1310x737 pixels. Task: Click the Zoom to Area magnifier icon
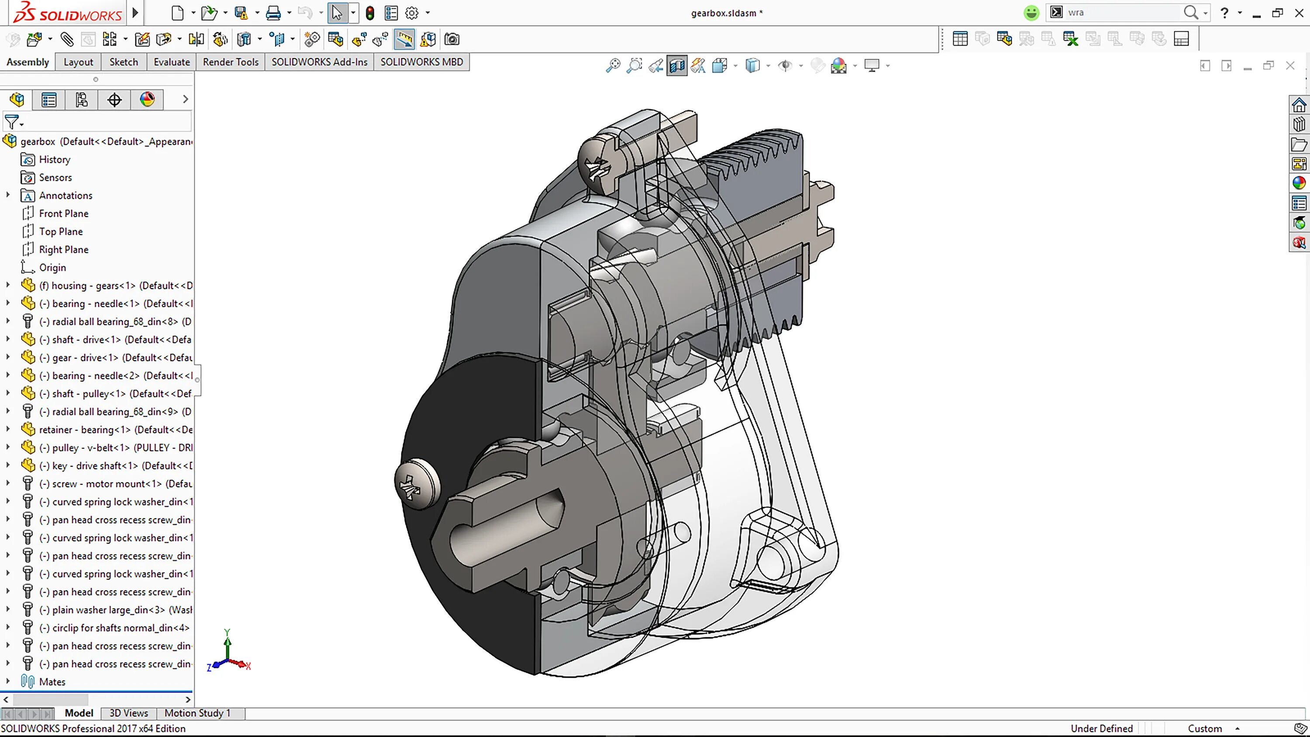coord(634,65)
